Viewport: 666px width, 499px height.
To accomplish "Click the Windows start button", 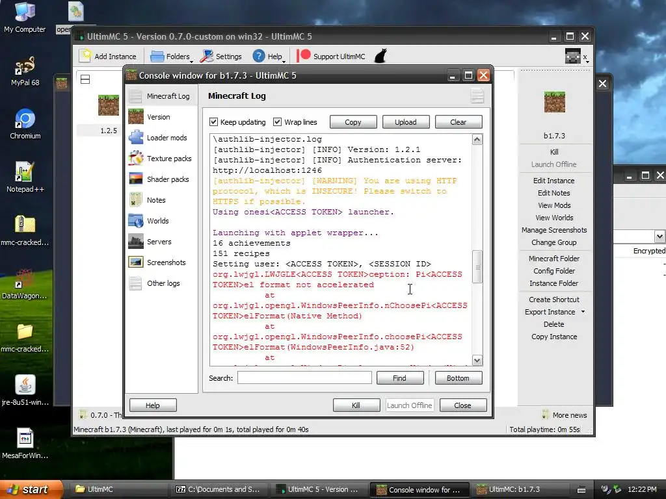I will 31,489.
